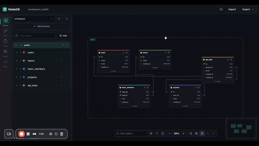
Task: Open the Refs panel in the sidebar
Action: 6,33
